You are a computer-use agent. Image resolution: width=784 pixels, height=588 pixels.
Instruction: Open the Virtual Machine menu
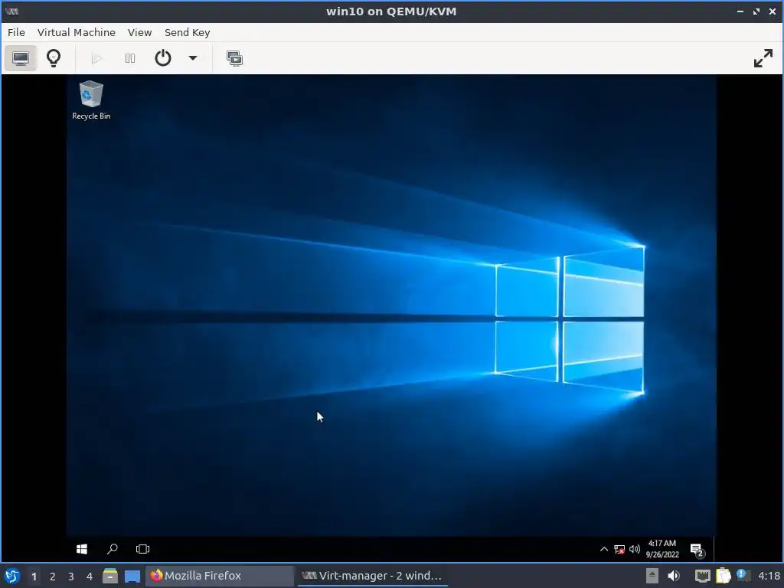click(77, 32)
